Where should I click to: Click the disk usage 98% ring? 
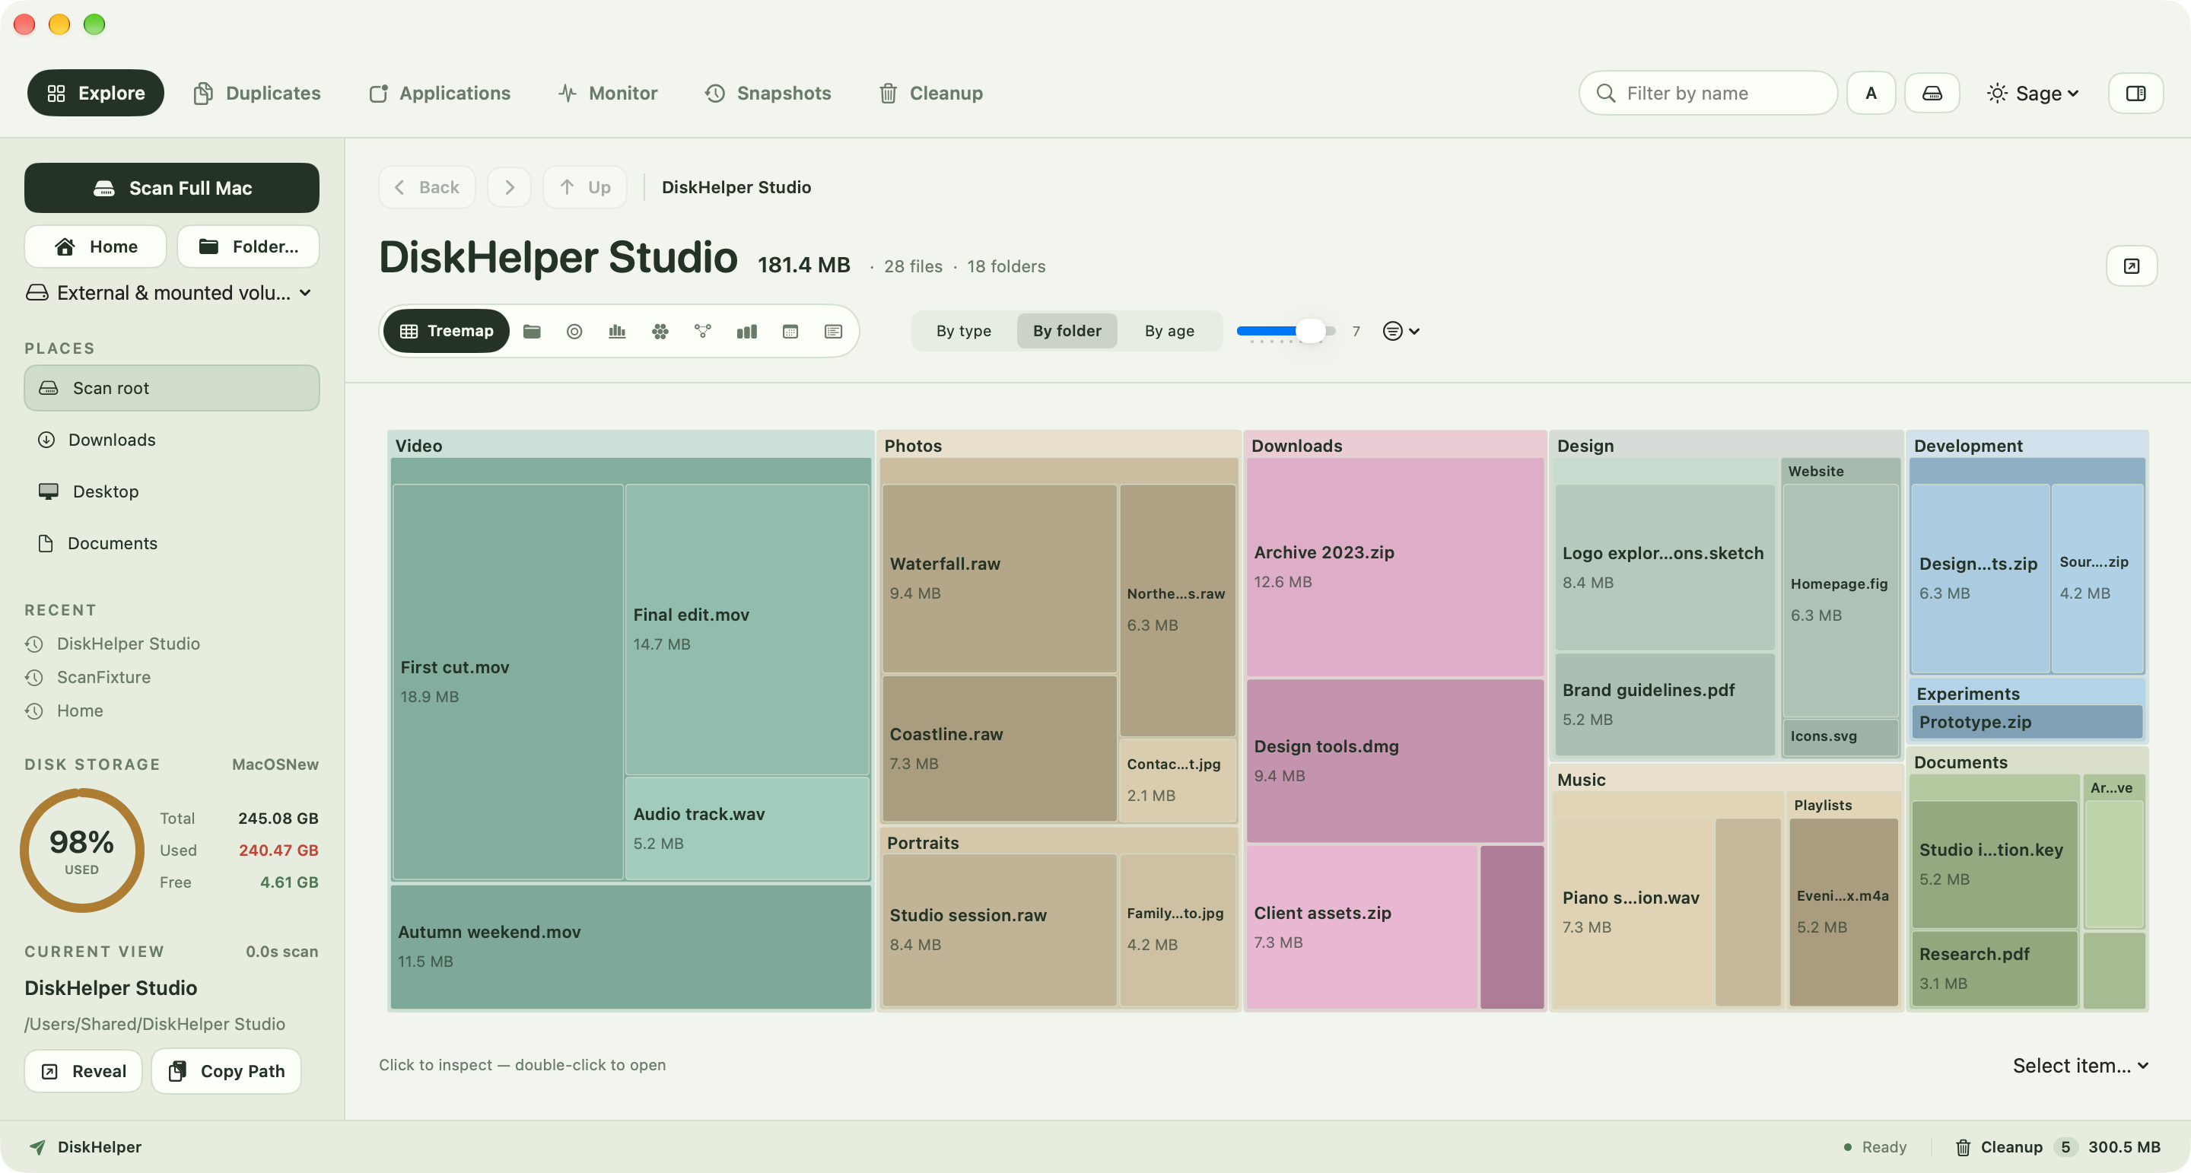point(81,850)
